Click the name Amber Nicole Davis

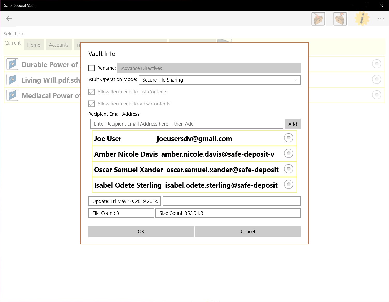(126, 154)
